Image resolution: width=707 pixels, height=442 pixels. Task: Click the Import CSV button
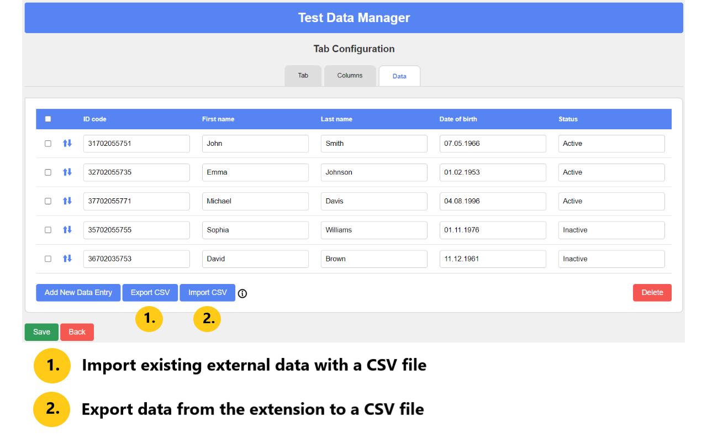207,292
